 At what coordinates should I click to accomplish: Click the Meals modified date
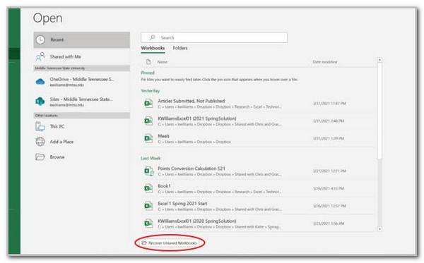point(329,138)
